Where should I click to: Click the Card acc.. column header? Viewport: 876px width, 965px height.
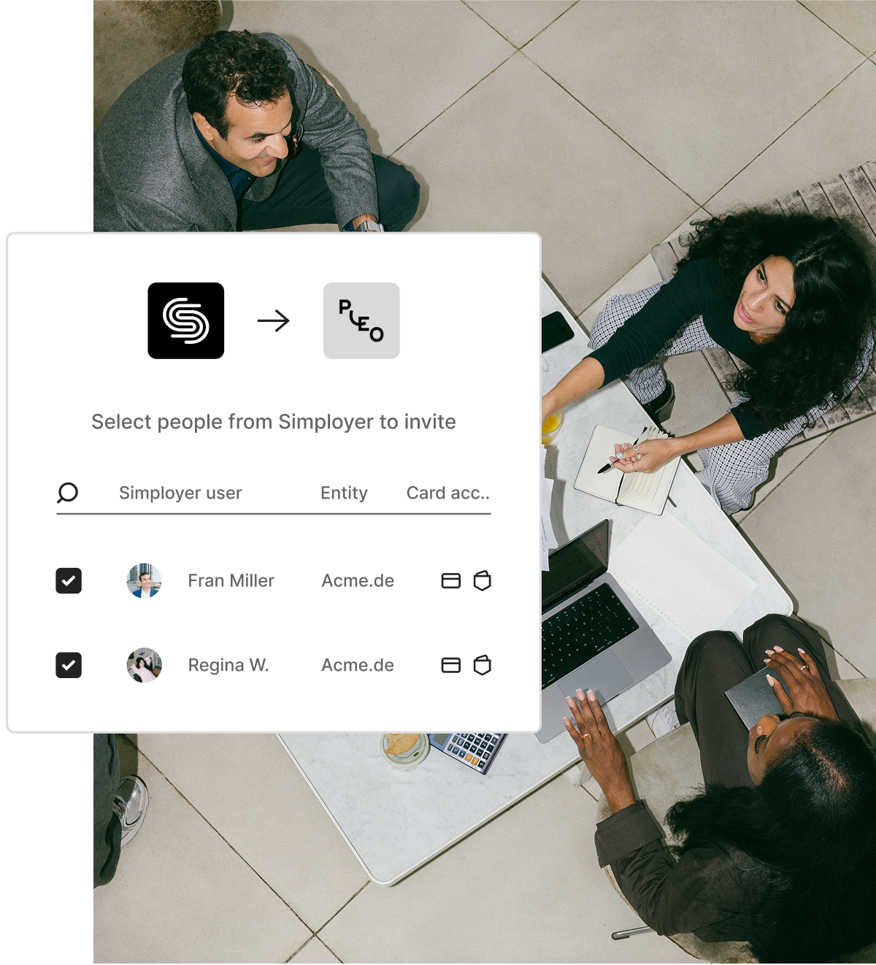[x=448, y=493]
